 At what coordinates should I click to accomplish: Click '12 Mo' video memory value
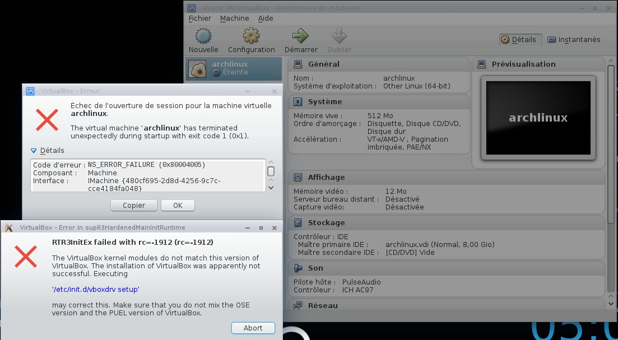tap(396, 192)
